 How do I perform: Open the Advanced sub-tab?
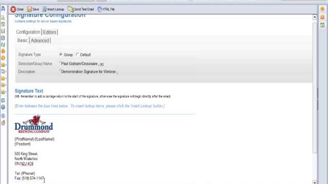[x=40, y=40]
